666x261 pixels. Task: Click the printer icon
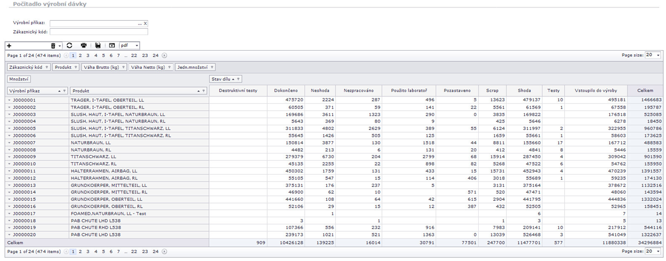point(84,46)
